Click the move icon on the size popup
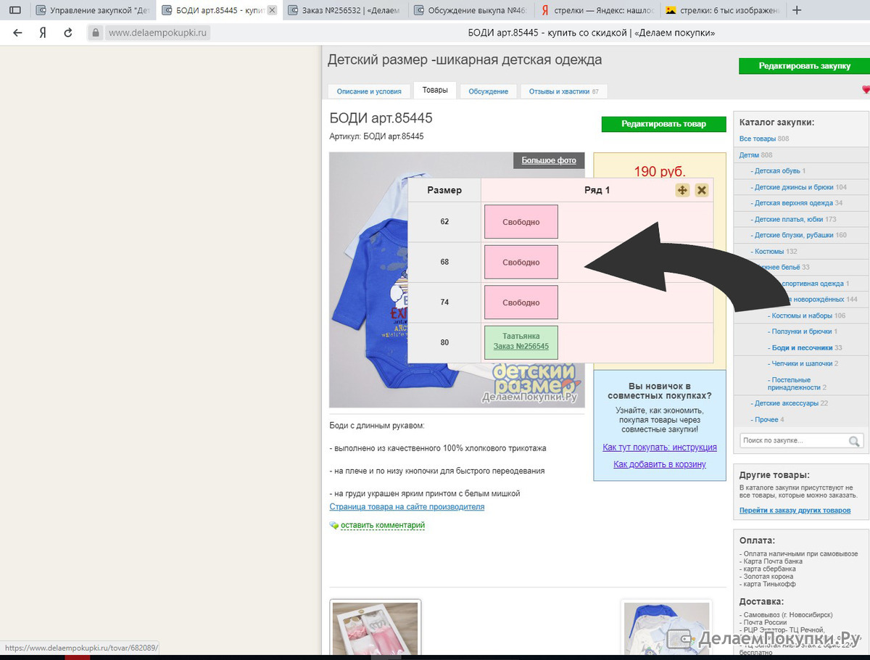The image size is (870, 660). (682, 190)
